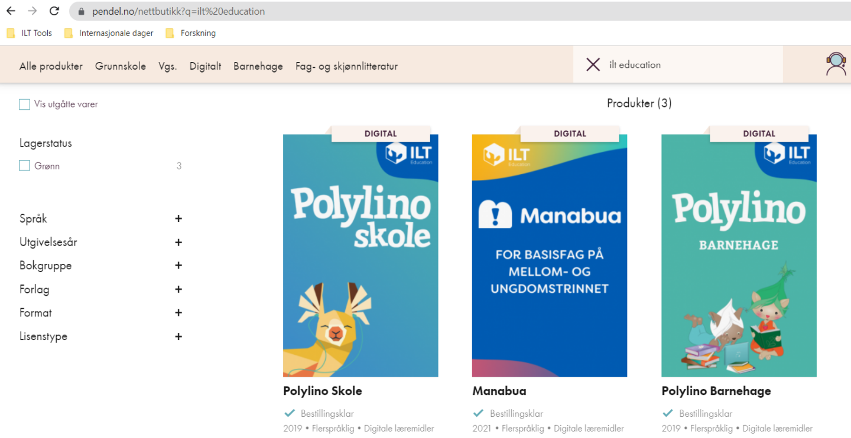Open the ILT Tools bookmark folder
Screen dimensions: 851x438
[30, 33]
